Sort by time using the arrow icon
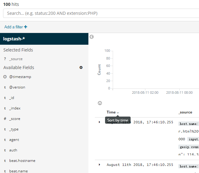This screenshot has height=173, width=199. click(118, 113)
